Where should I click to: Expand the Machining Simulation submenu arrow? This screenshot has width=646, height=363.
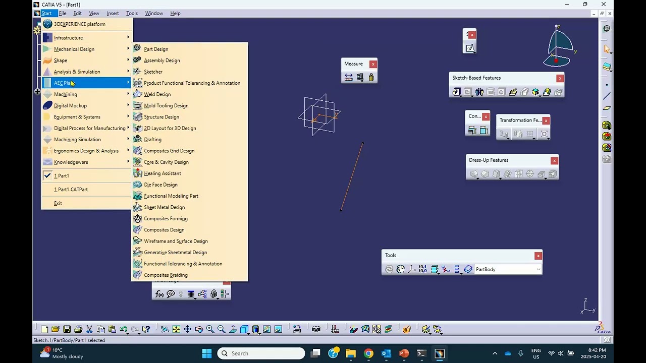click(x=128, y=139)
